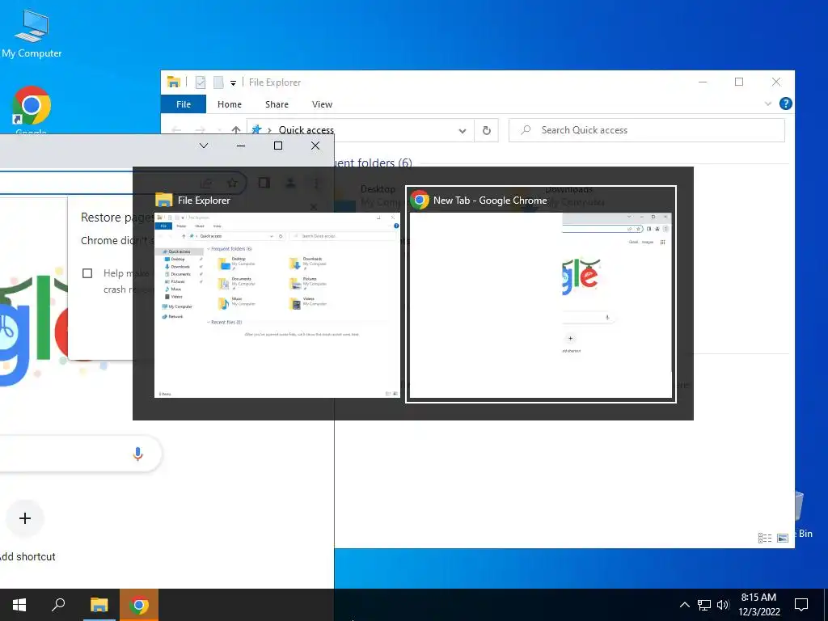
Task: Click Quick access in the address bar
Action: [x=306, y=130]
